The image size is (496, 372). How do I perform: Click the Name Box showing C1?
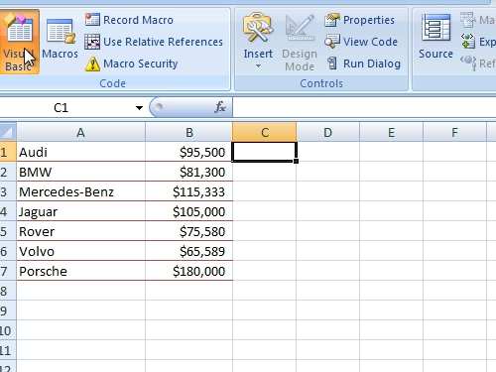tap(66, 108)
